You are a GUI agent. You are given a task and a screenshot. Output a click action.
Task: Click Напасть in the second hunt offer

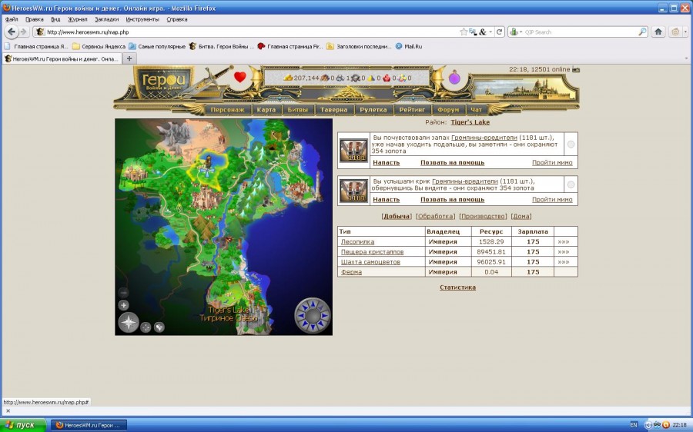point(387,199)
